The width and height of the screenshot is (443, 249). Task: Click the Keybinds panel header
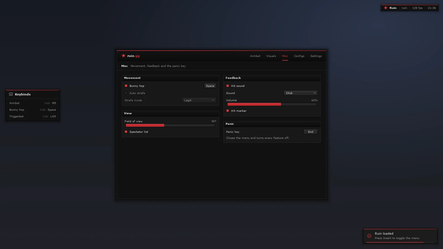click(33, 94)
